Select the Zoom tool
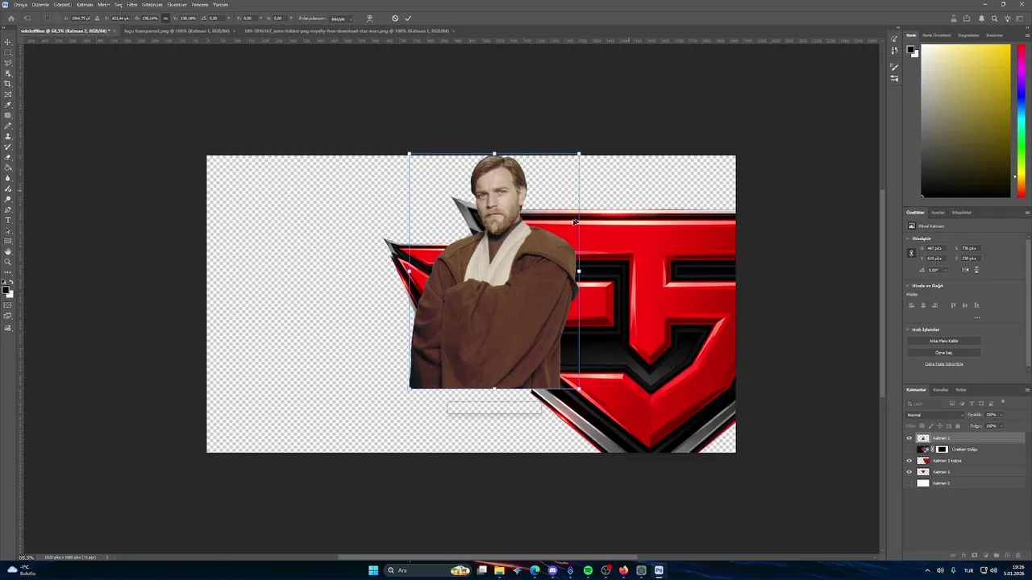 click(x=8, y=262)
